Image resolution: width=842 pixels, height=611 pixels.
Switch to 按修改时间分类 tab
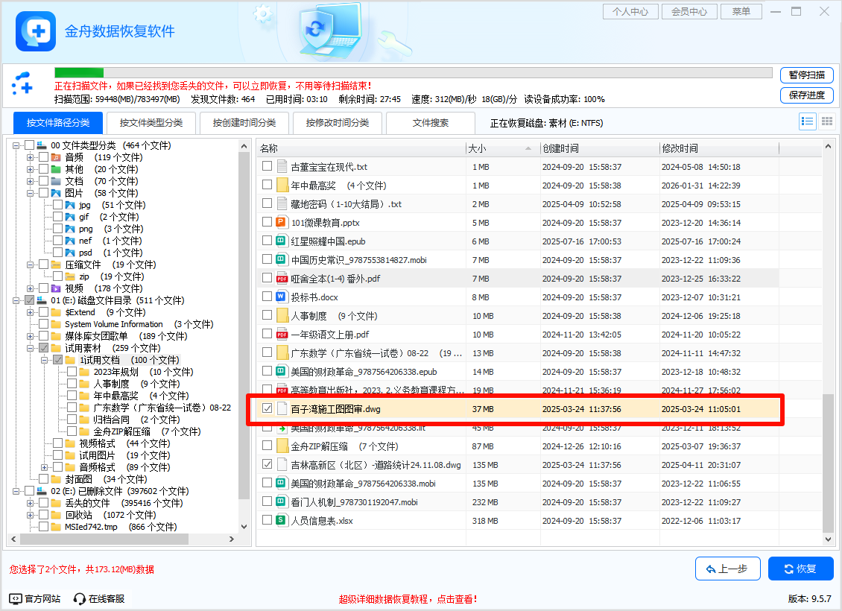pyautogui.click(x=338, y=123)
